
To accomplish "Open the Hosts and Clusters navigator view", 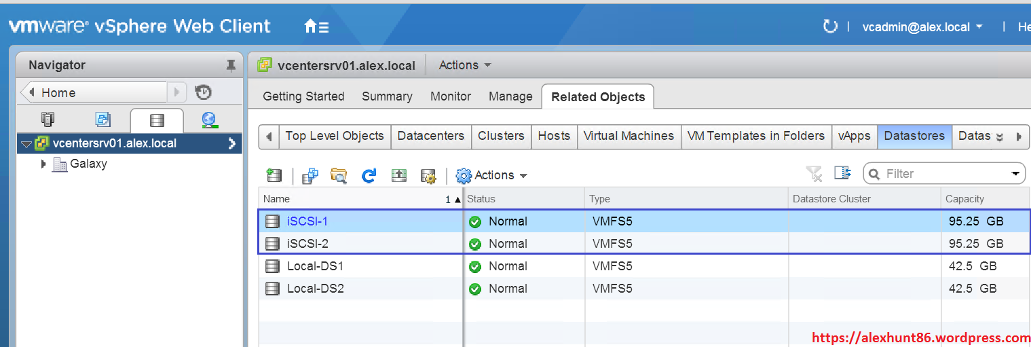I will (48, 120).
